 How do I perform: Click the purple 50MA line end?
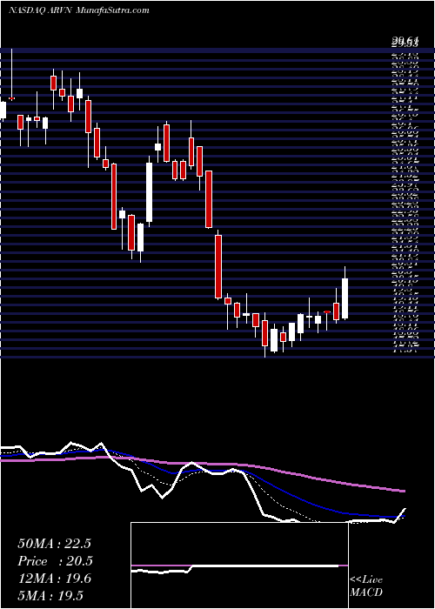tap(403, 491)
